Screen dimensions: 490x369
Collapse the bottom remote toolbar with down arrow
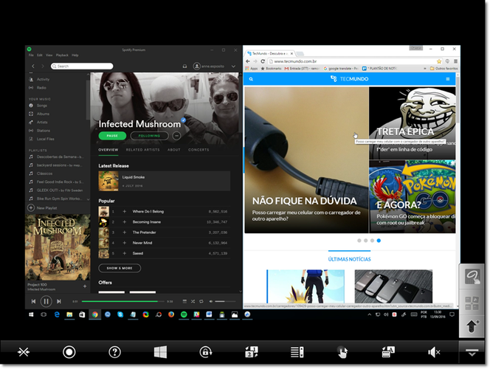coord(472,352)
